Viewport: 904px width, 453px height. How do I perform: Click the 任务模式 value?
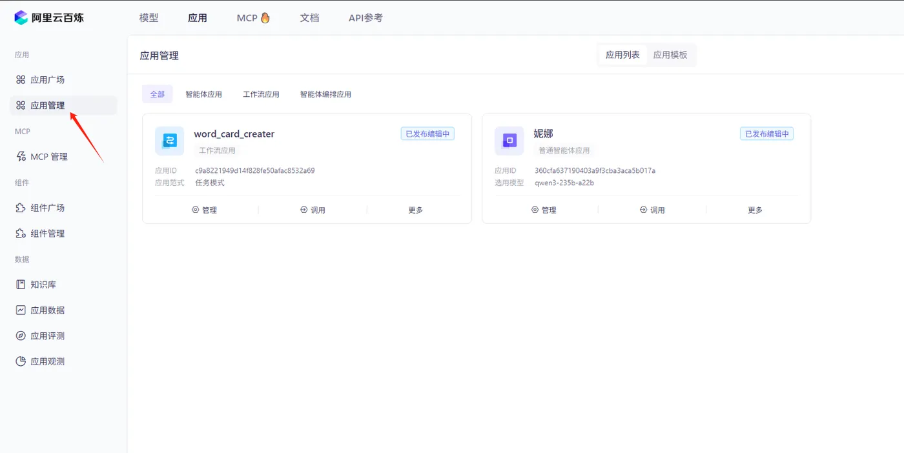pyautogui.click(x=210, y=183)
